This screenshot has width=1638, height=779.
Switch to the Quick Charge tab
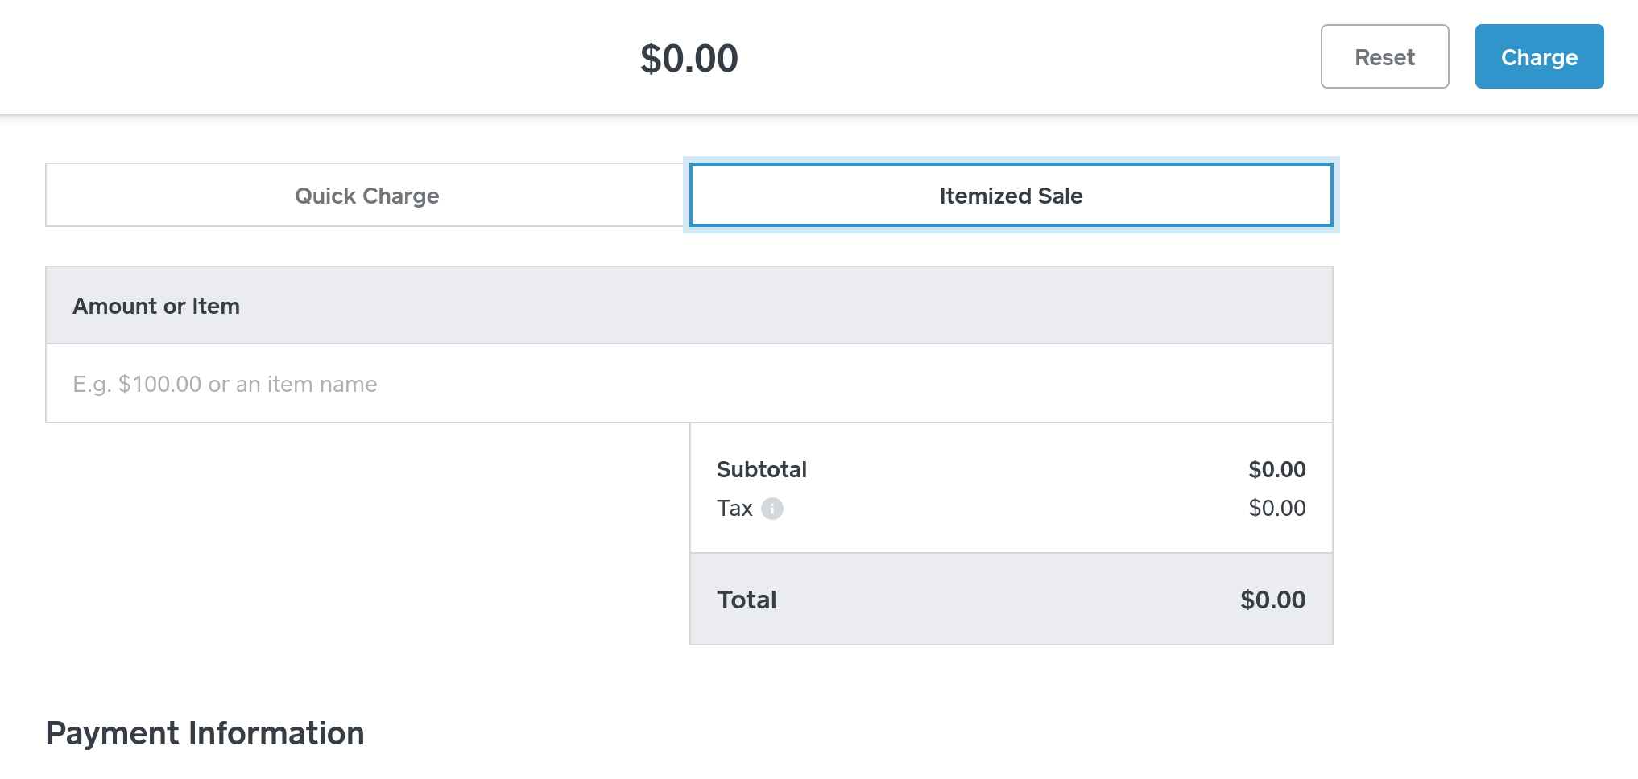click(366, 196)
